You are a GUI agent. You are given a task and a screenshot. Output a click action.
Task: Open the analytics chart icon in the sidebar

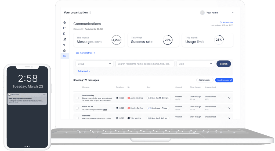[64, 28]
